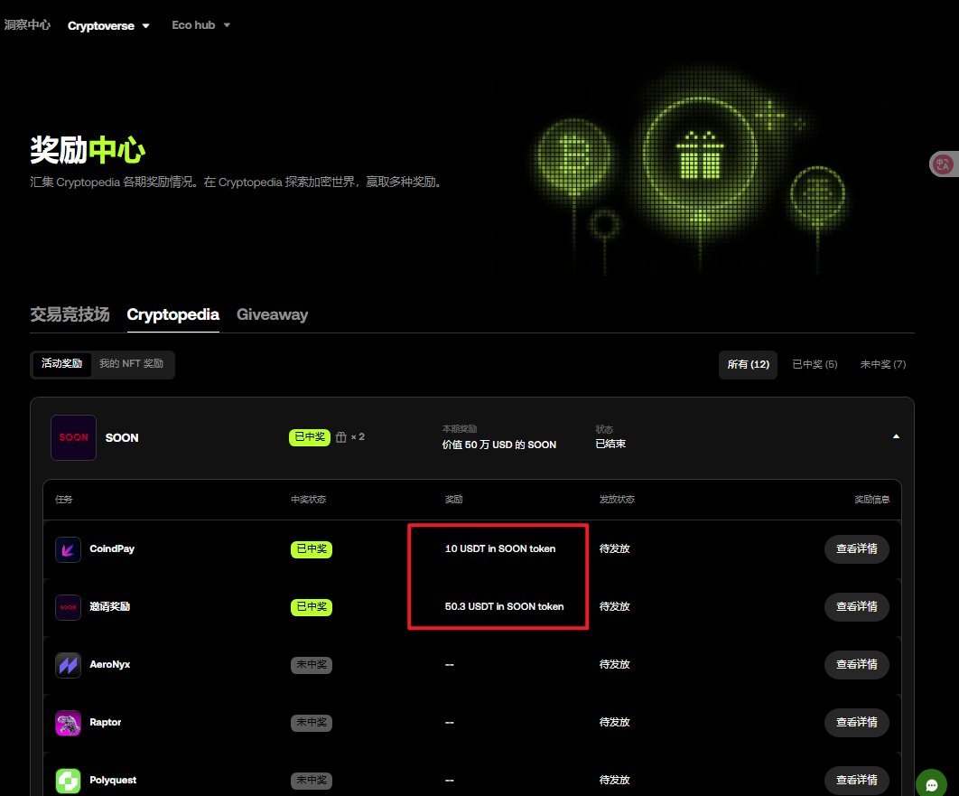The image size is (959, 796).
Task: Click the SOON project name text
Action: click(122, 437)
